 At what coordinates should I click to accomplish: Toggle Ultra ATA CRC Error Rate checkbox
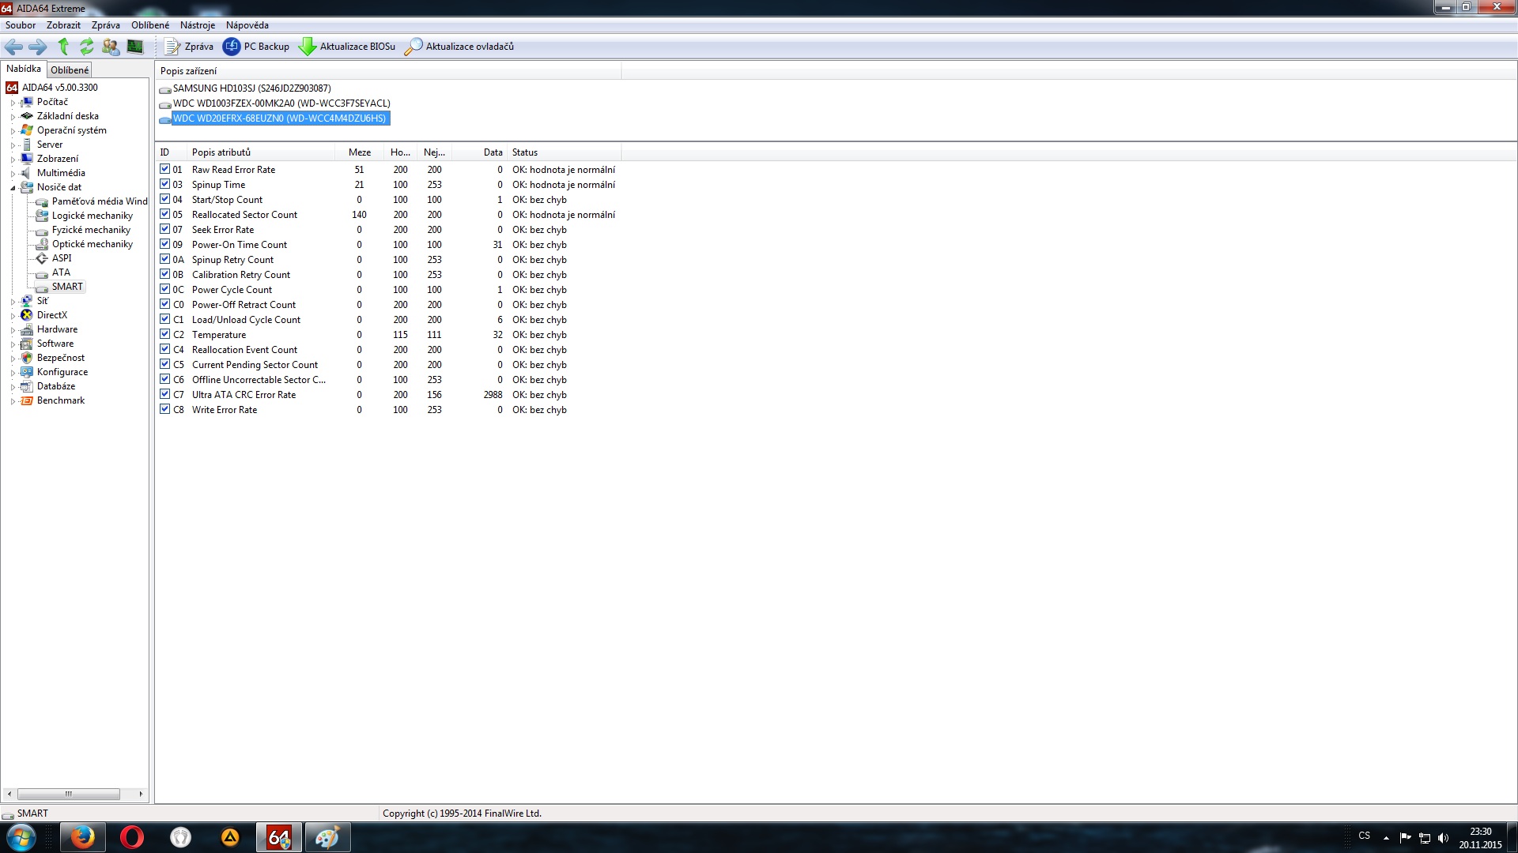point(164,394)
